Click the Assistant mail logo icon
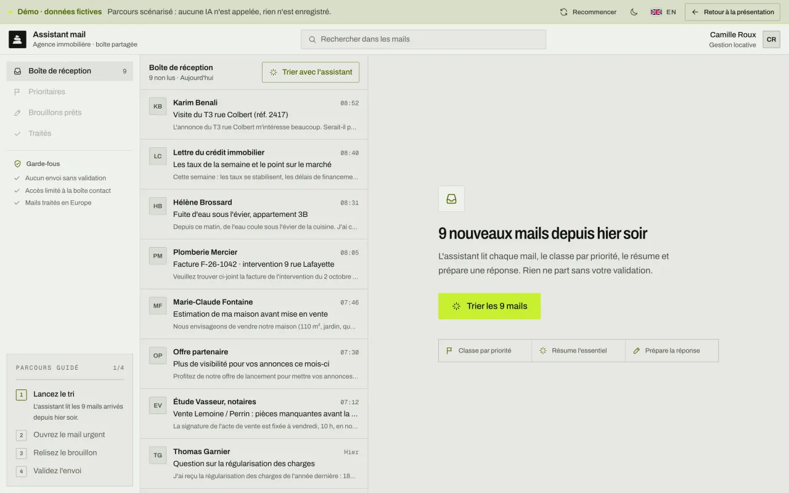The height and width of the screenshot is (493, 789). click(x=17, y=39)
